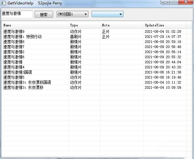Click the 正片 note for 速度与激情9
The image size is (194, 159).
[x=106, y=32]
